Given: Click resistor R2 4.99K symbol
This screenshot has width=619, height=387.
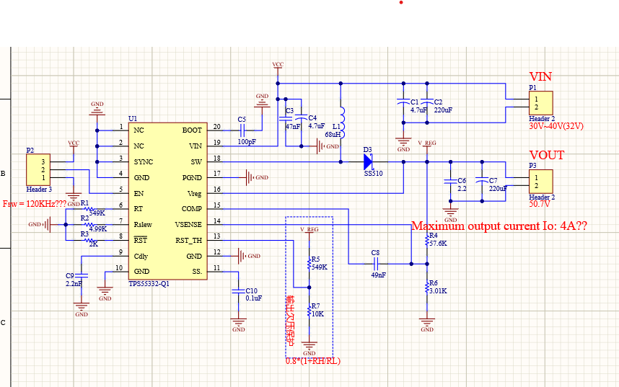Looking at the screenshot, I should pyautogui.click(x=89, y=224).
